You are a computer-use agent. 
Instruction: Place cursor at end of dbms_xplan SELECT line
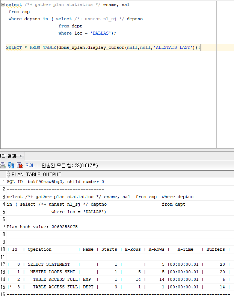click(x=201, y=47)
